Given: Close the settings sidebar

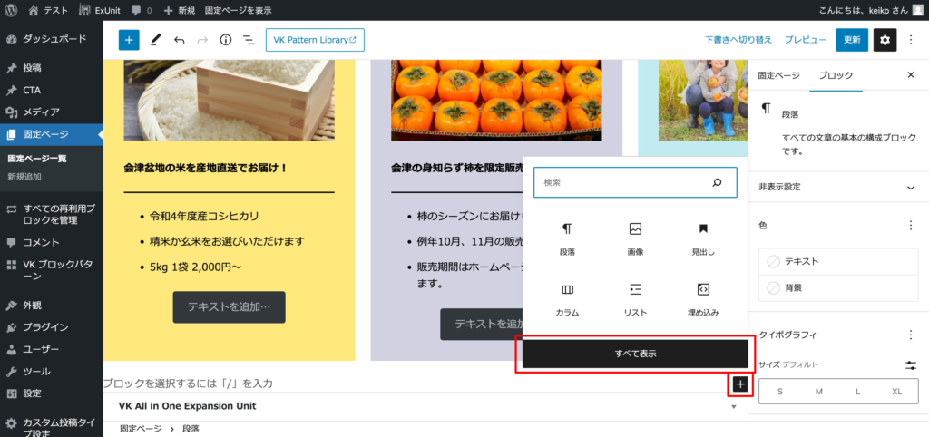Looking at the screenshot, I should 911,75.
